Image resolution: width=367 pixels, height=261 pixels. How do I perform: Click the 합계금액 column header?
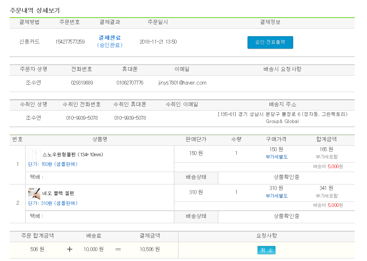click(327, 139)
